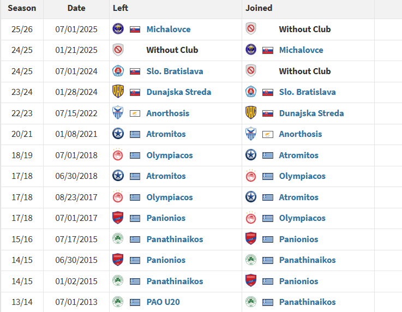Open Olympiacos link in 06/30/2018 Joined column
402x312 pixels.
(x=302, y=176)
